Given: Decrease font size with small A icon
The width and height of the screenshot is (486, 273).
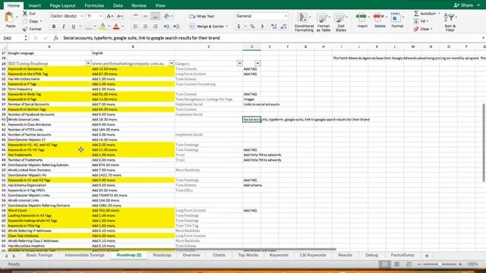Looking at the screenshot, I should point(120,16).
